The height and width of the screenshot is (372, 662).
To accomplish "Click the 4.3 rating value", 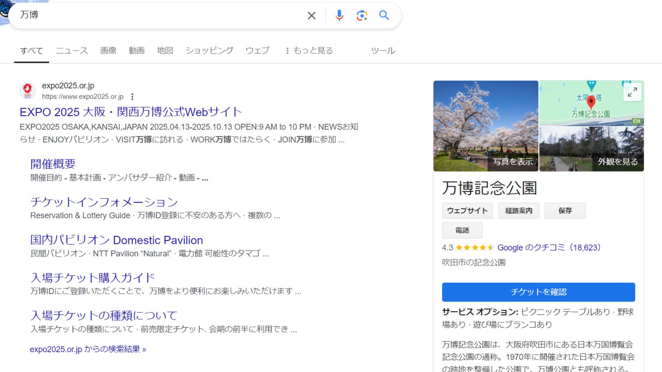I will point(448,248).
